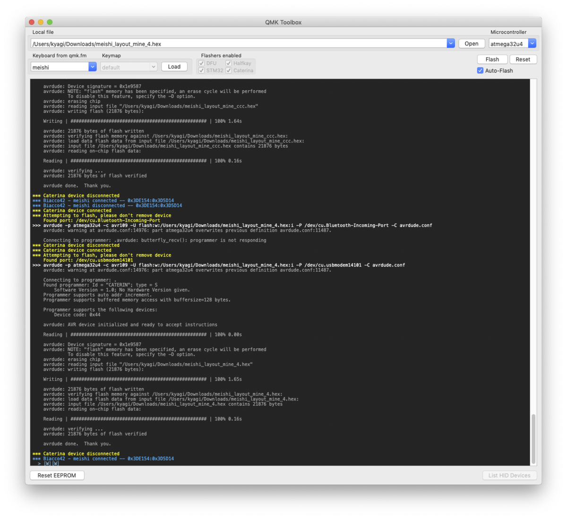Click the last 'avrdude done. Thank you.' line
The width and height of the screenshot is (567, 518).
(77, 443)
